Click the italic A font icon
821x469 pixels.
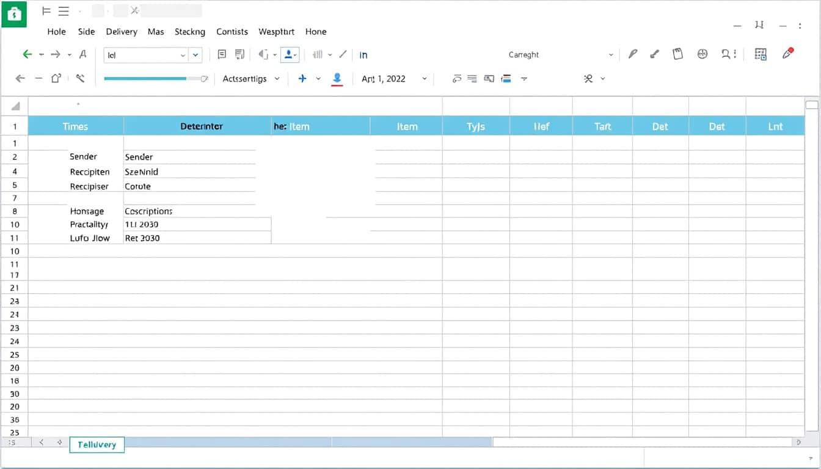[83, 54]
